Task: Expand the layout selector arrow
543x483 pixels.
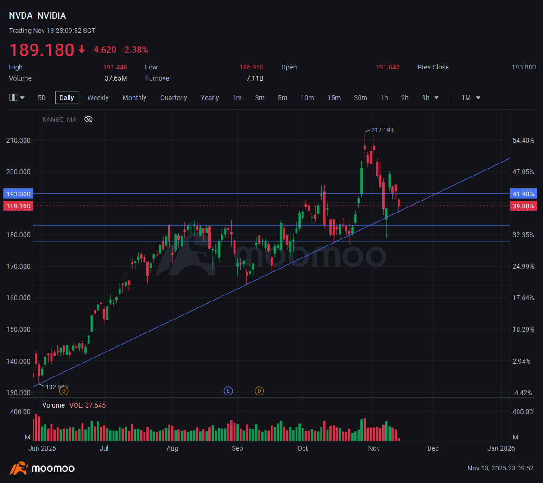Action: click(x=22, y=98)
